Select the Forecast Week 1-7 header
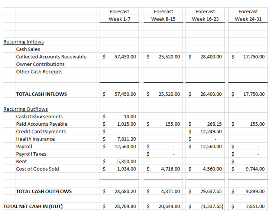272x218 pixels. coord(119,15)
